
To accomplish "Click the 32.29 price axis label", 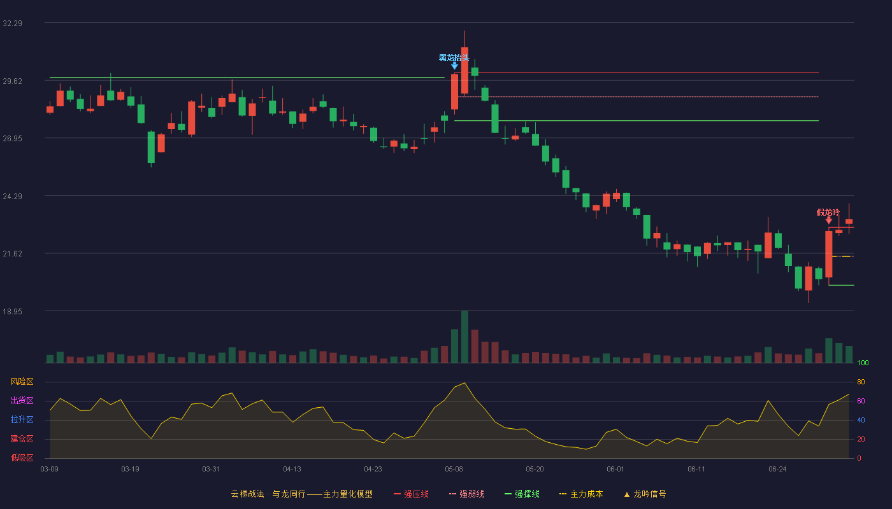I will coord(13,24).
